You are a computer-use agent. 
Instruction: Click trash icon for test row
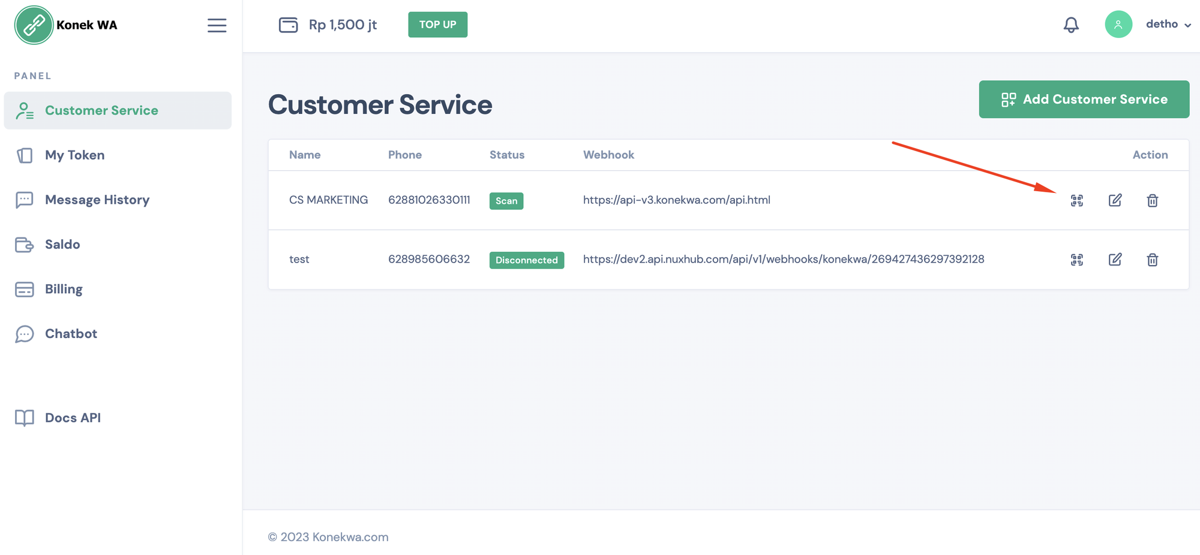pyautogui.click(x=1152, y=260)
